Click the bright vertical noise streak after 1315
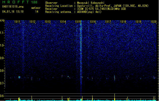This screenshot has height=101, width=159. tap(81, 59)
